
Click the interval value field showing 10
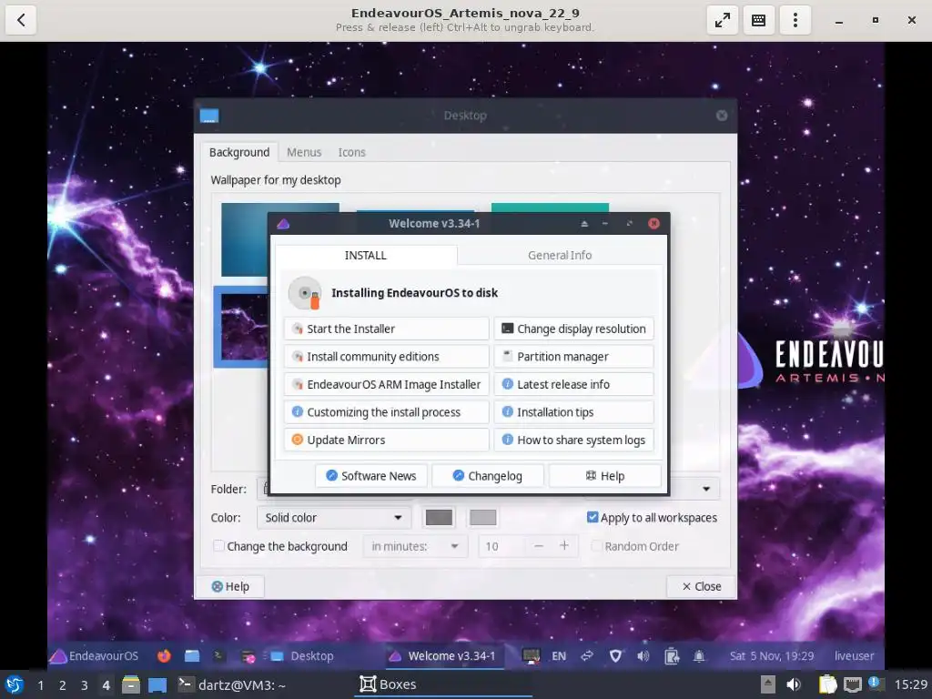(501, 546)
